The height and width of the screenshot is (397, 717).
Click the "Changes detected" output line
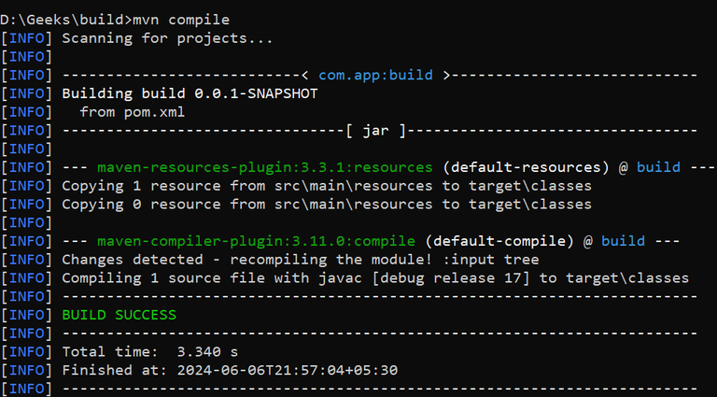pyautogui.click(x=300, y=259)
